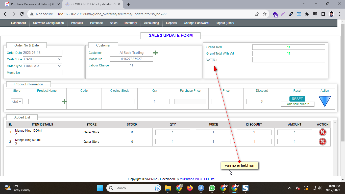Activate the eyedropper color picker extension
The width and height of the screenshot is (345, 194).
click(291, 14)
